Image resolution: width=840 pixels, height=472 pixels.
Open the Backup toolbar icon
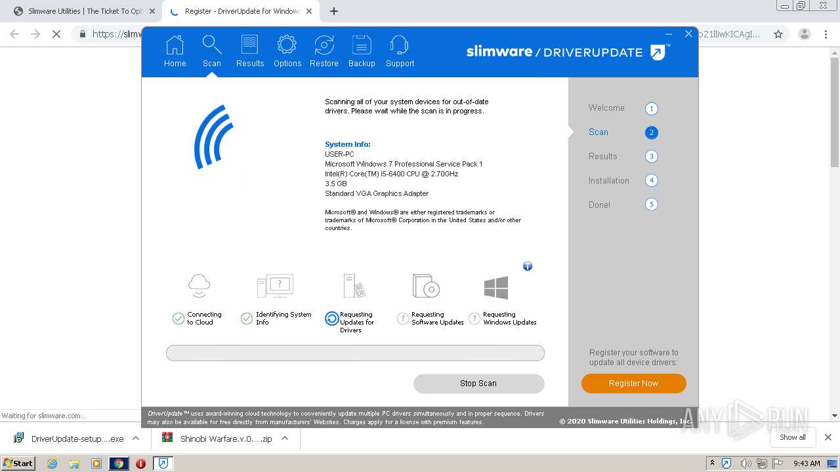point(362,52)
